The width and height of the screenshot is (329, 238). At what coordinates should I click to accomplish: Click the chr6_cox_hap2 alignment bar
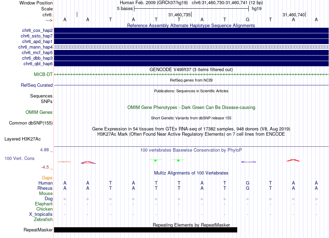click(192, 31)
